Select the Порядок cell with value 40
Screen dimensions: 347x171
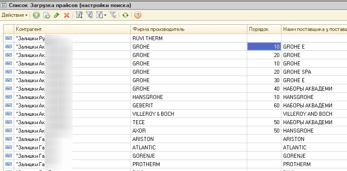click(264, 88)
